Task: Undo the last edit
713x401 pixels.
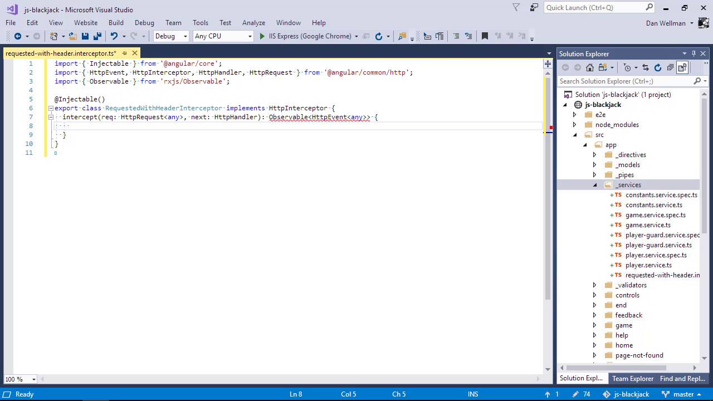Action: point(114,36)
